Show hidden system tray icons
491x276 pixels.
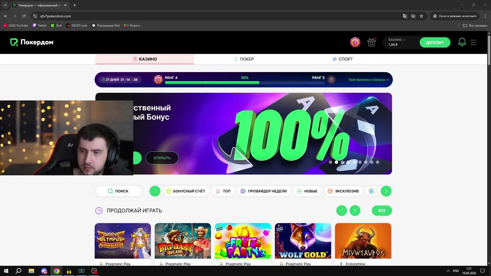click(448, 271)
